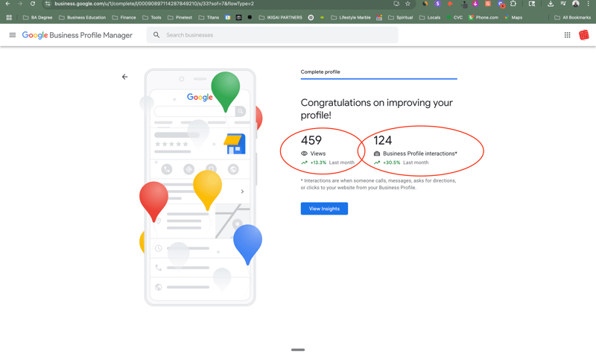Open site info icon in address bar

[x=48, y=4]
